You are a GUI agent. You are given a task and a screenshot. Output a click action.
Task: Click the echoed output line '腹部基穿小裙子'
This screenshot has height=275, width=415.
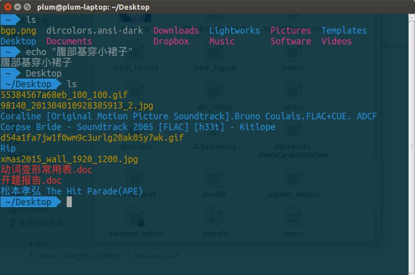36,63
